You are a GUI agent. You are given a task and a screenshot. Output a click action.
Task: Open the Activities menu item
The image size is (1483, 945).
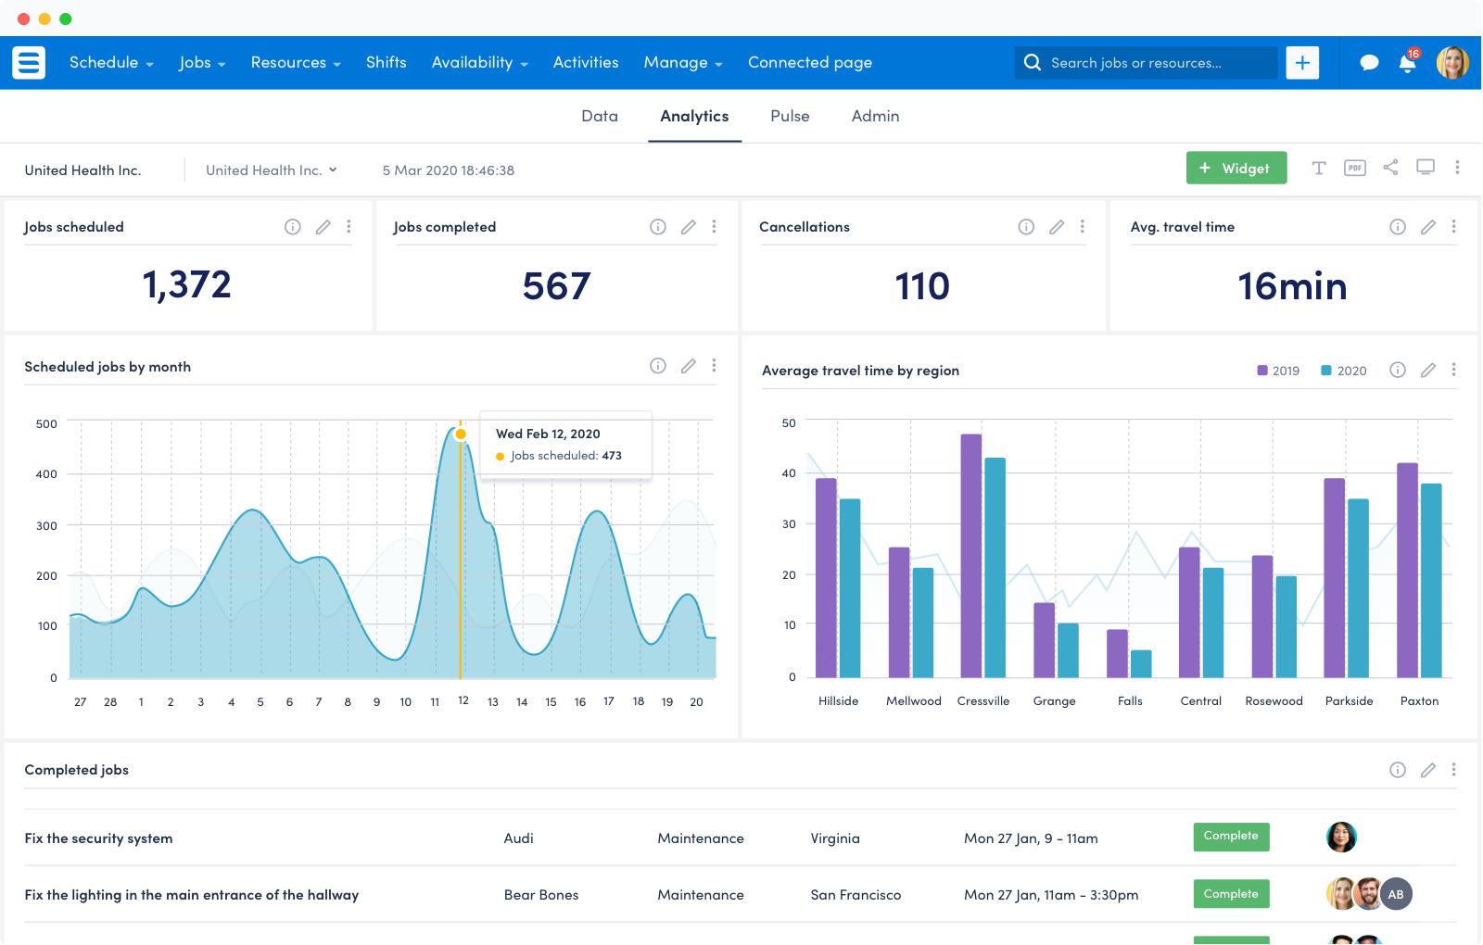tap(585, 62)
